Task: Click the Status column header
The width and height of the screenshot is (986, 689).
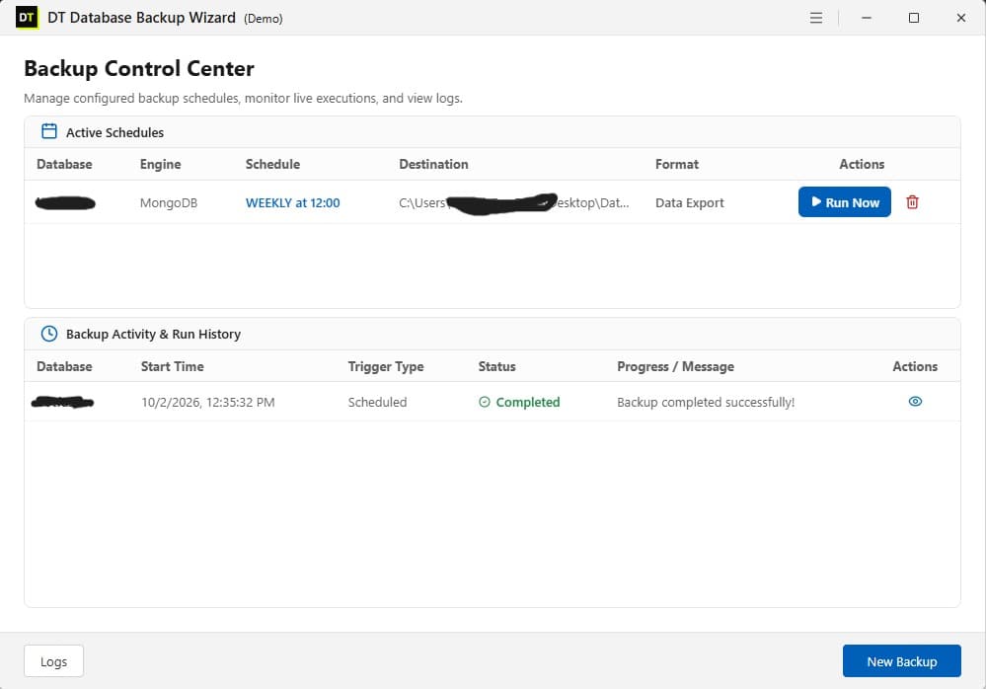Action: click(x=496, y=366)
